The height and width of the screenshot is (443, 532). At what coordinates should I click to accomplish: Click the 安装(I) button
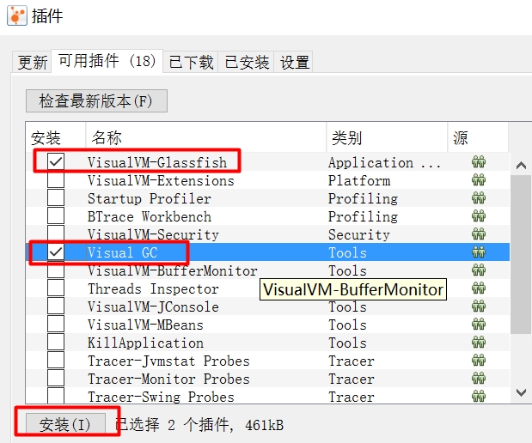click(x=66, y=423)
